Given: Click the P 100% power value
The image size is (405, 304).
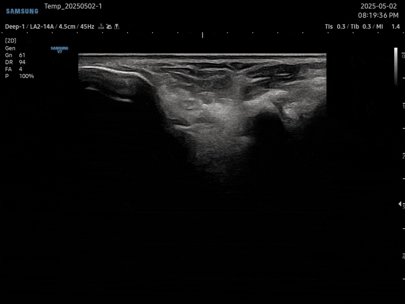Looking at the screenshot, I should point(19,76).
